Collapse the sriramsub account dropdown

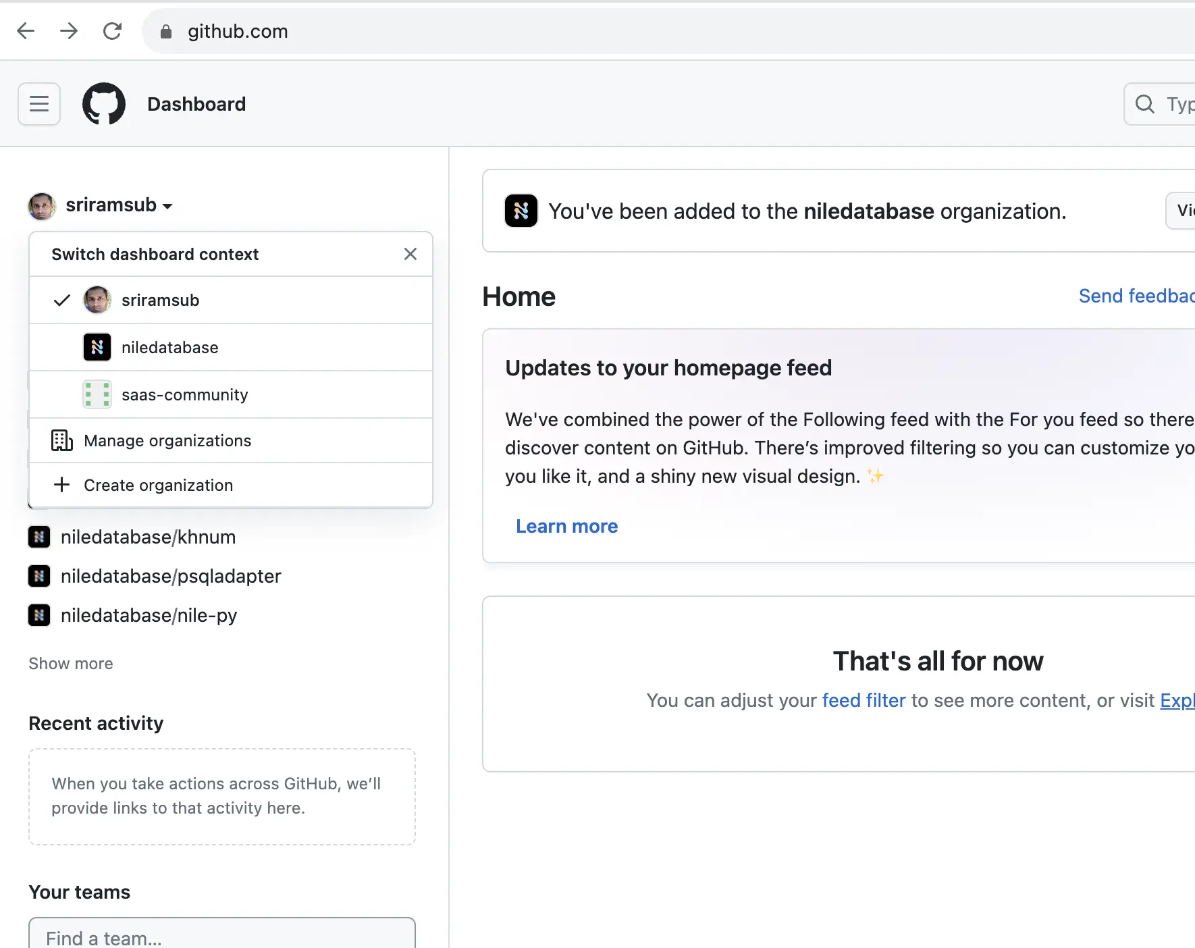pyautogui.click(x=119, y=205)
